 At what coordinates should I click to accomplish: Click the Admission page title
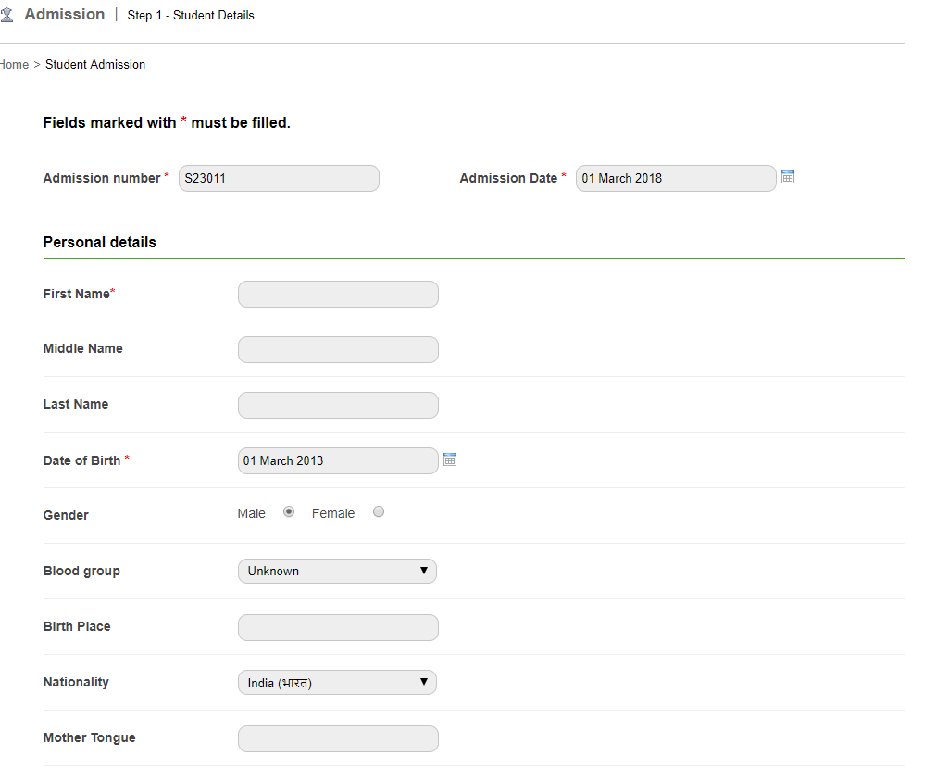click(x=64, y=15)
